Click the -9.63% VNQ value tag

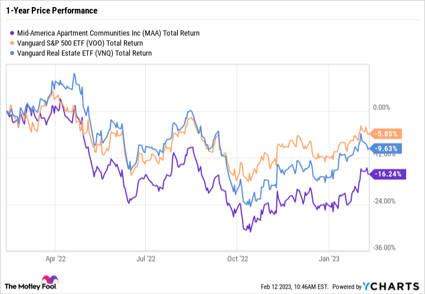tap(385, 148)
